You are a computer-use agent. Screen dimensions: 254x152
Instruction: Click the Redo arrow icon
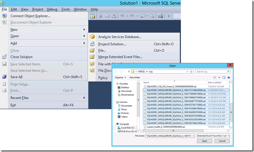(132, 16)
